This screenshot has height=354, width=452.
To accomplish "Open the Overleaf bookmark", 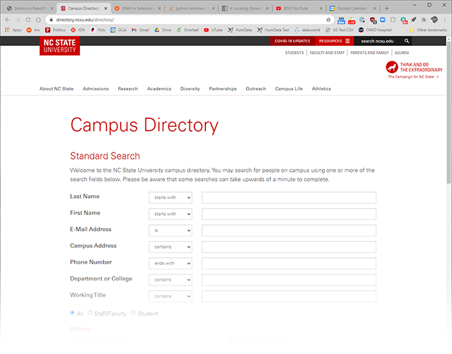I will (187, 30).
